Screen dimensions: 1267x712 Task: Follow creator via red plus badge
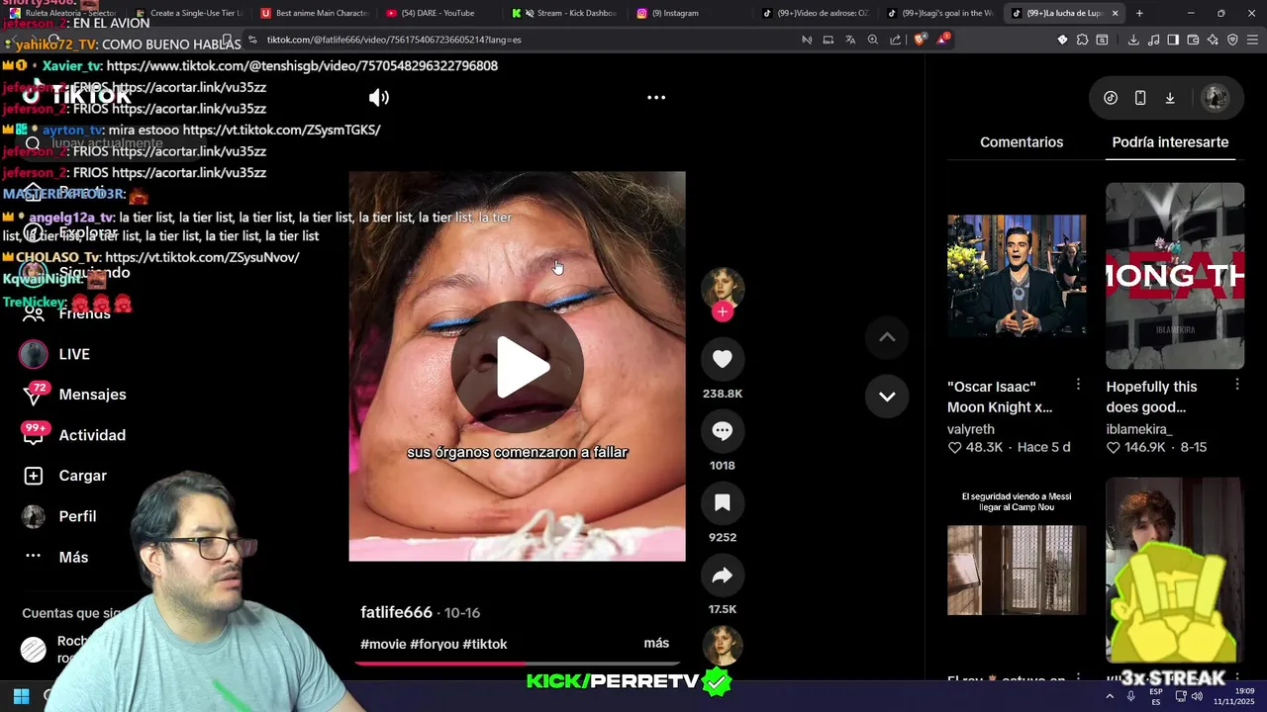(723, 311)
